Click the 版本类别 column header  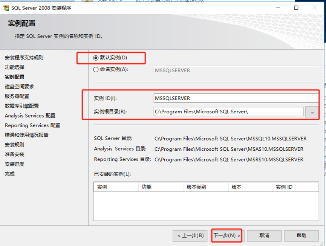[206, 187]
